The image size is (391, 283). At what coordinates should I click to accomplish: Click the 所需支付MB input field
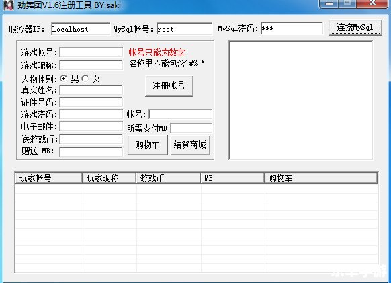pyautogui.click(x=191, y=128)
